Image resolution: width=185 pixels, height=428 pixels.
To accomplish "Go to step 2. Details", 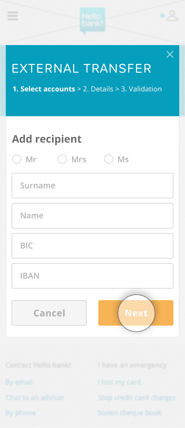I will click(98, 89).
